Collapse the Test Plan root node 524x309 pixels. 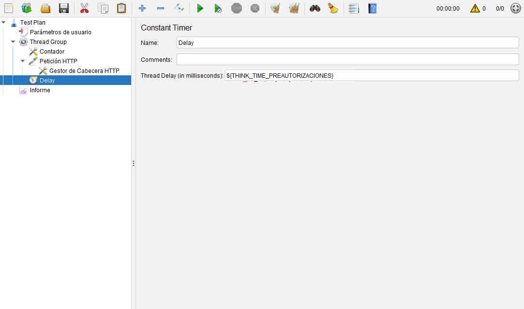[4, 22]
